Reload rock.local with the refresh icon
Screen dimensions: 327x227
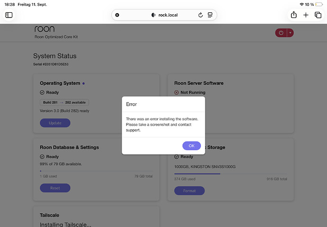(x=200, y=15)
